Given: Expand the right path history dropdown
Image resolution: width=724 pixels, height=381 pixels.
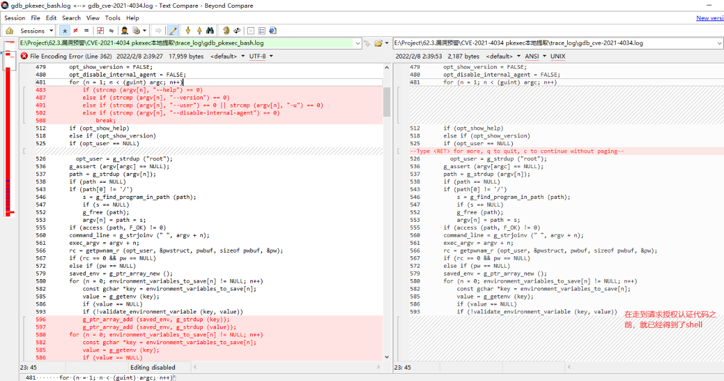Looking at the screenshot, I should click(720, 43).
